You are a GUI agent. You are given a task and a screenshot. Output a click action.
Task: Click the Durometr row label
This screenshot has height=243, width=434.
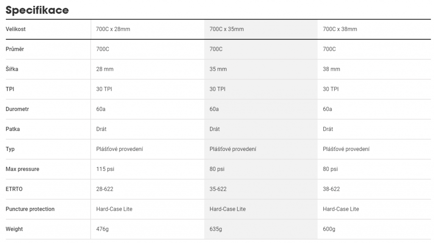17,109
